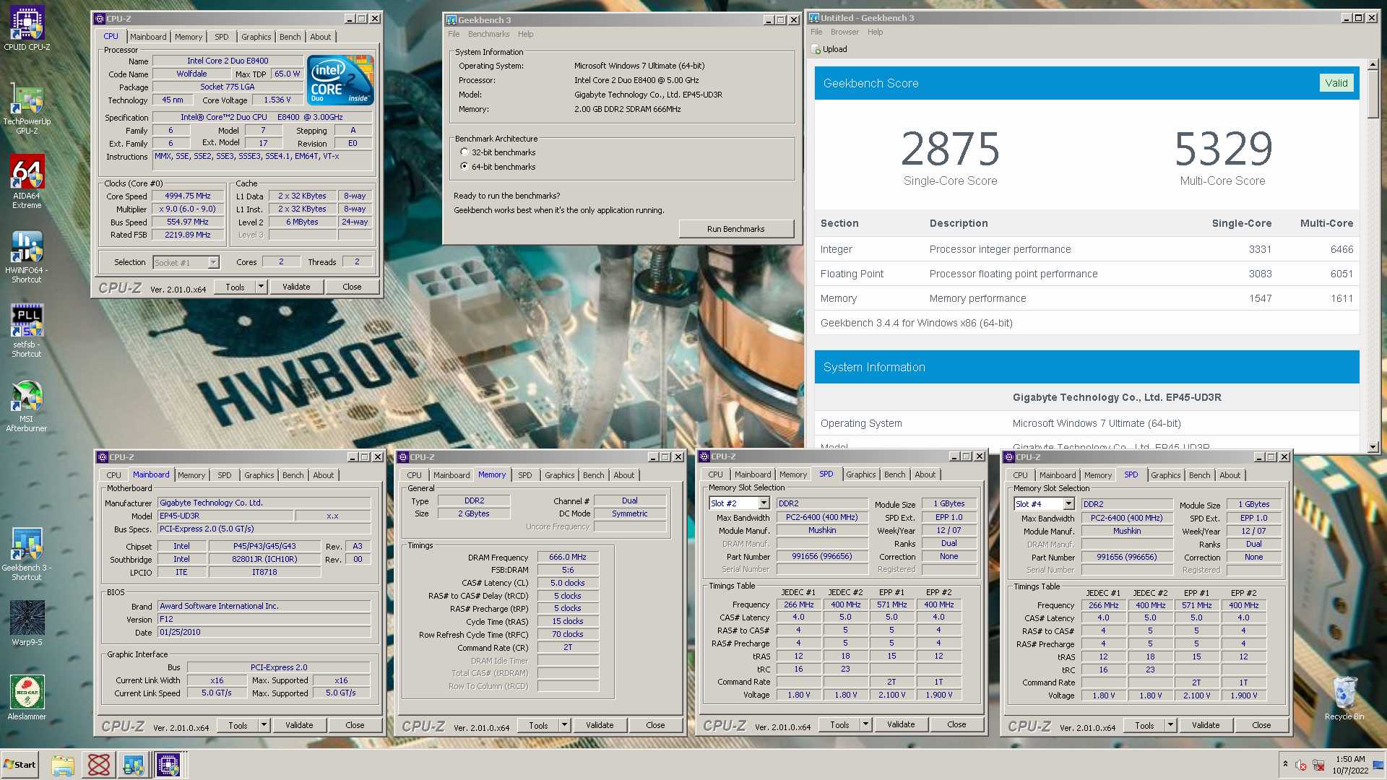
Task: Open TechPowerUp GPU-Z desktop icon
Action: (x=27, y=108)
